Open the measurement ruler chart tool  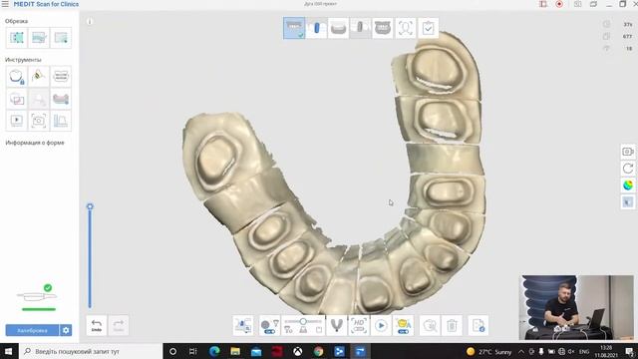[x=61, y=121]
